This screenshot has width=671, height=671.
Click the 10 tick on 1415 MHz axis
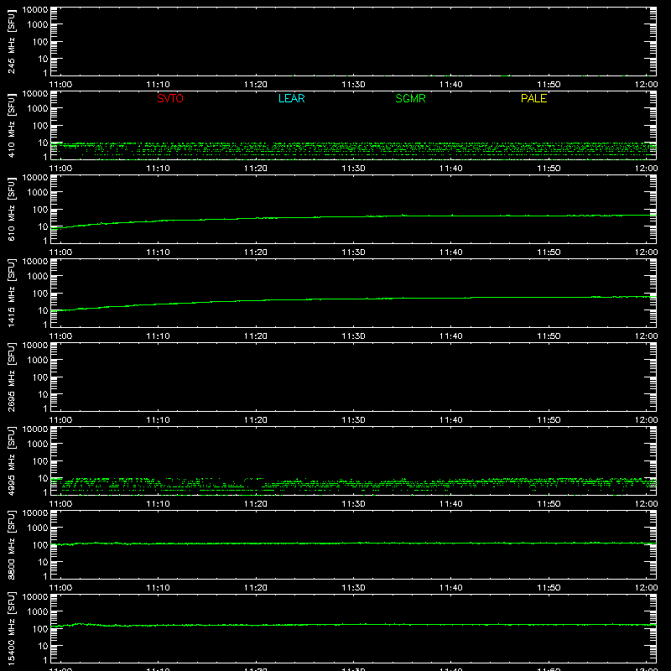pyautogui.click(x=43, y=310)
